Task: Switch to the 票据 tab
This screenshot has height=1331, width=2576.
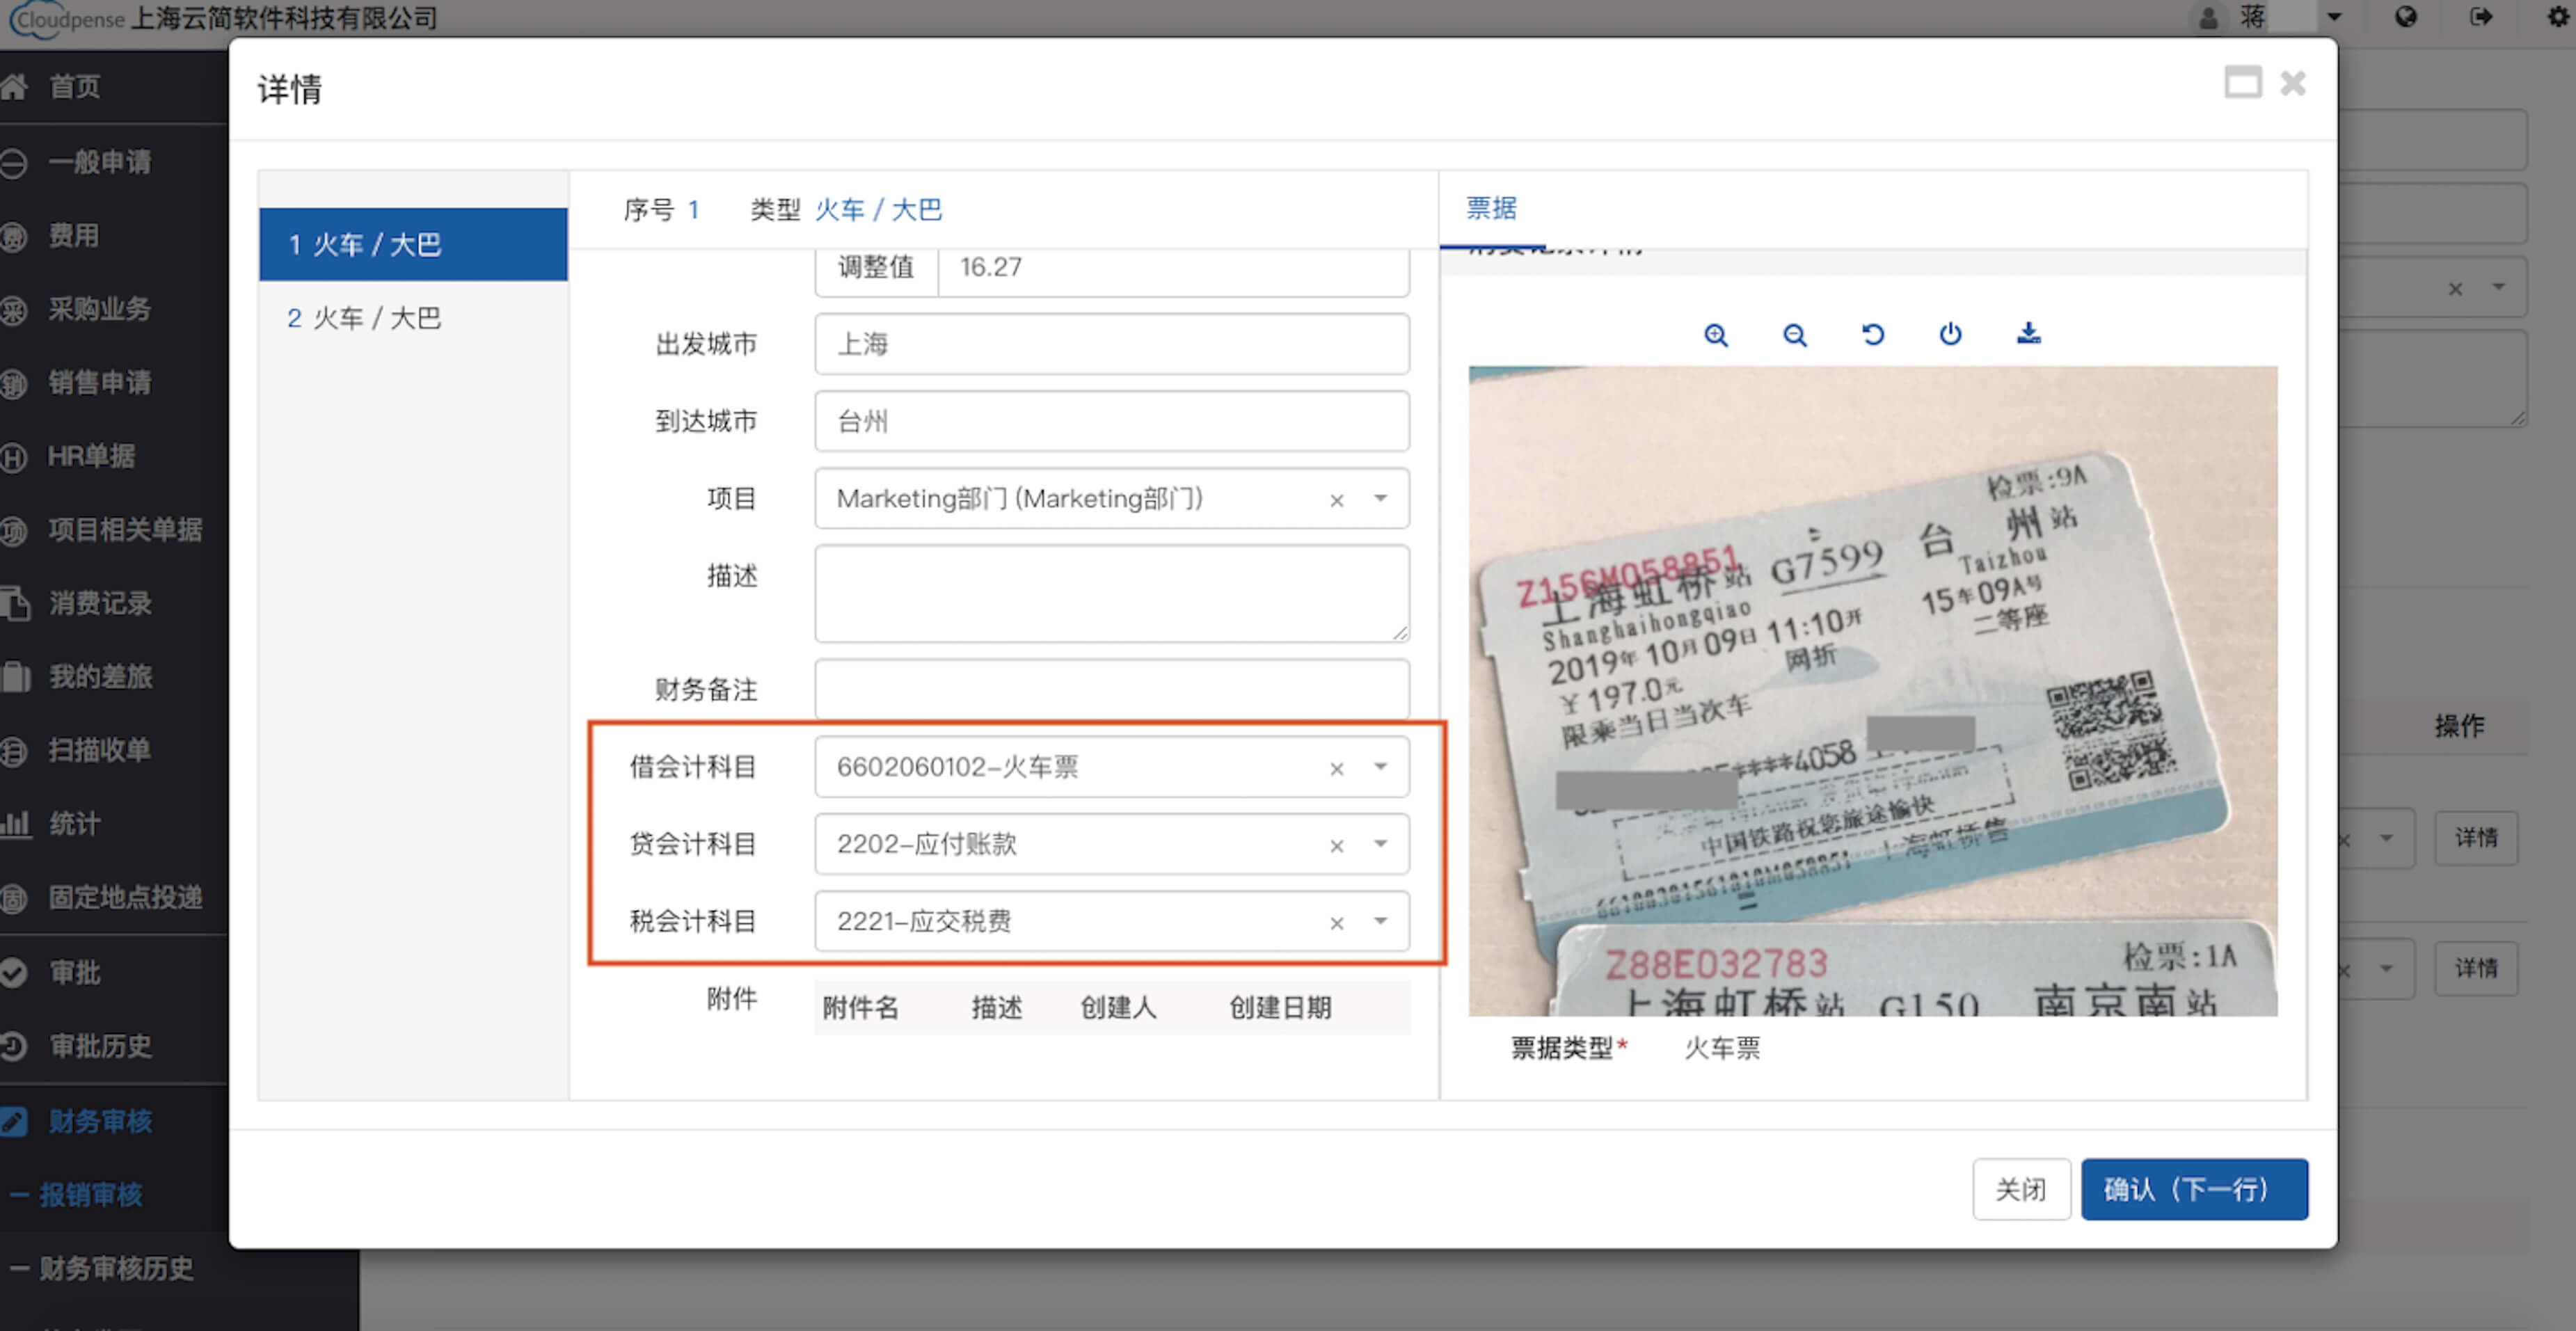Action: [x=1491, y=208]
